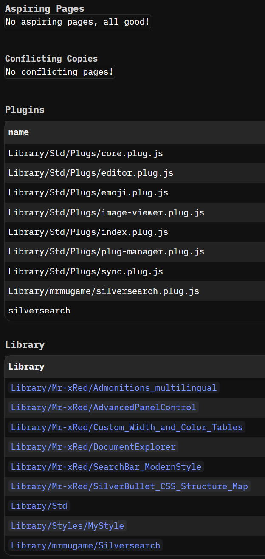265x559 pixels.
Task: Select the sync.plug.js plugin row
Action: (x=86, y=271)
